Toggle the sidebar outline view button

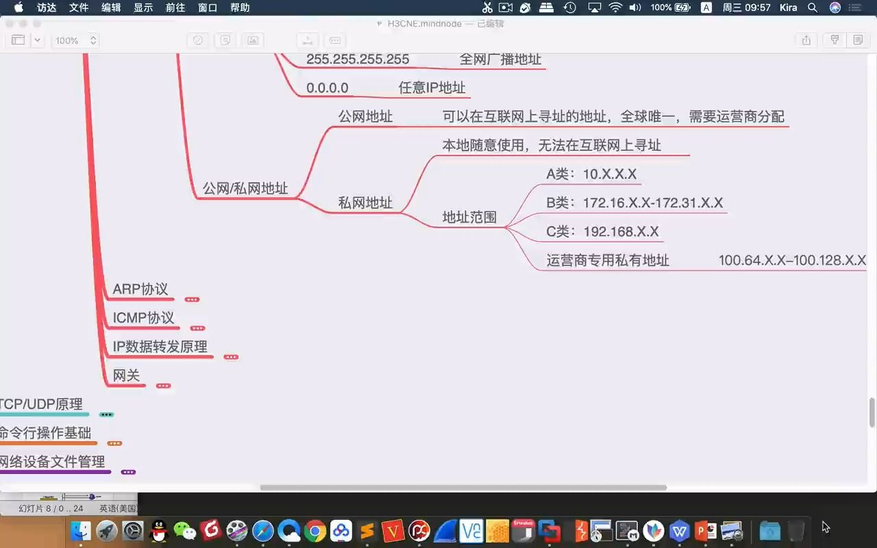pyautogui.click(x=18, y=40)
